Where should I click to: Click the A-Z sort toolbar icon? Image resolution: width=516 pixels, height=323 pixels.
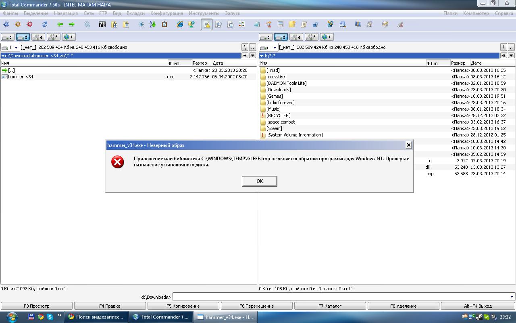coord(153,25)
